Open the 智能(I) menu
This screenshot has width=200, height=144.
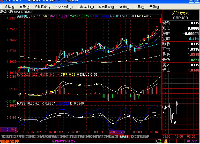(125, 7)
